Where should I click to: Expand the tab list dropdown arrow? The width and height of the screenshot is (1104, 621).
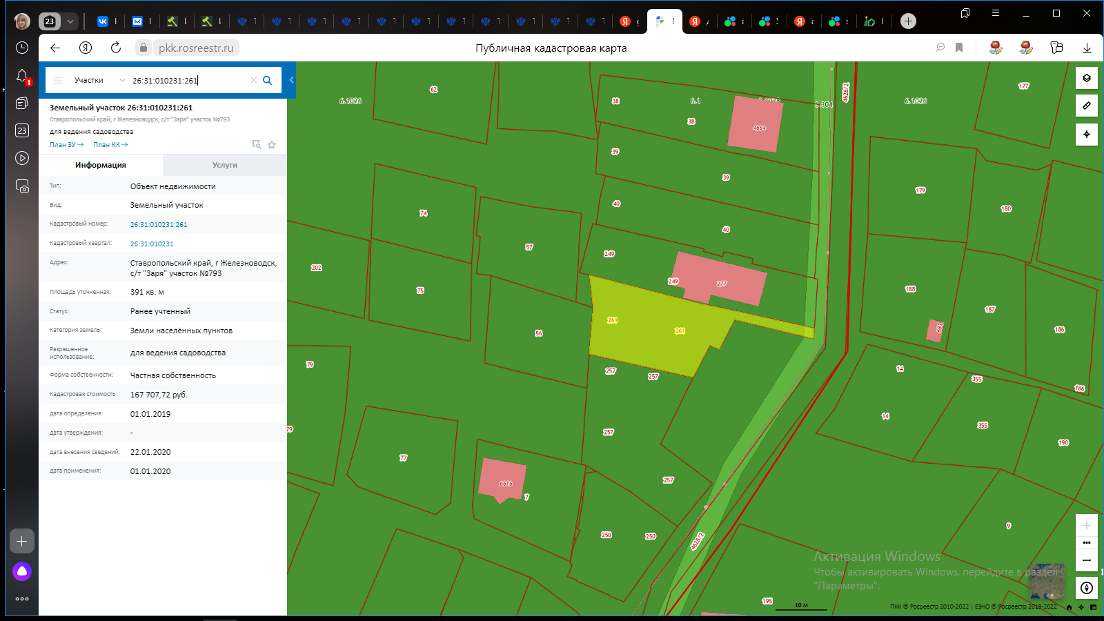(x=70, y=21)
